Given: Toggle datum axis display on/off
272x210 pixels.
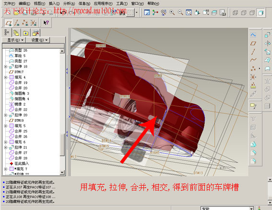Looking at the screenshot, I should pos(17,22).
